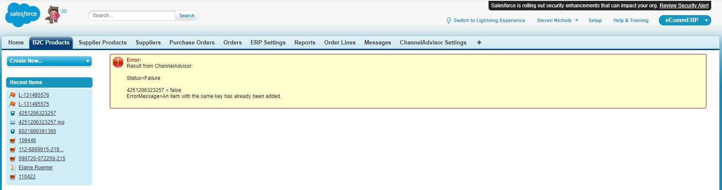Open Help & Training link

coord(631,20)
